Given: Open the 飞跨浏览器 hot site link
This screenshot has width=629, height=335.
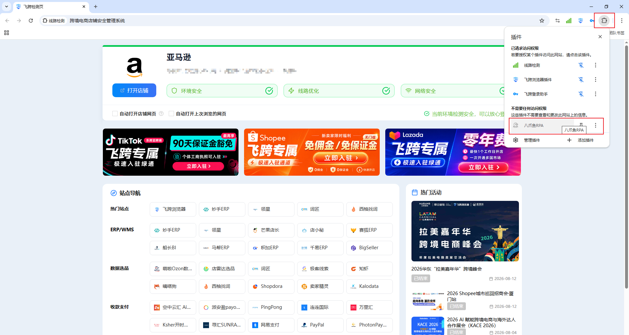Looking at the screenshot, I should click(x=173, y=209).
